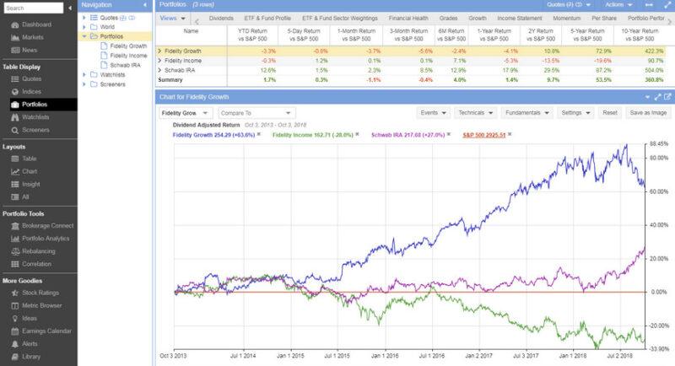675x366 pixels.
Task: Remove Fidelity Income series from chart
Action: tap(357, 134)
